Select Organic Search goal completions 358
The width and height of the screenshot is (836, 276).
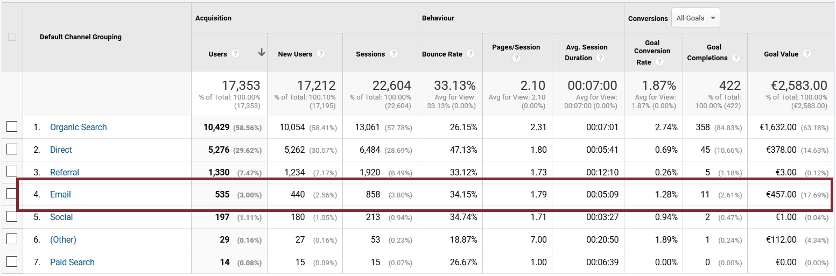click(x=702, y=128)
